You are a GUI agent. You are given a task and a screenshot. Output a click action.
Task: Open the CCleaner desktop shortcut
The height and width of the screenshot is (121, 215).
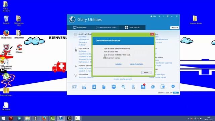[x=19, y=48]
